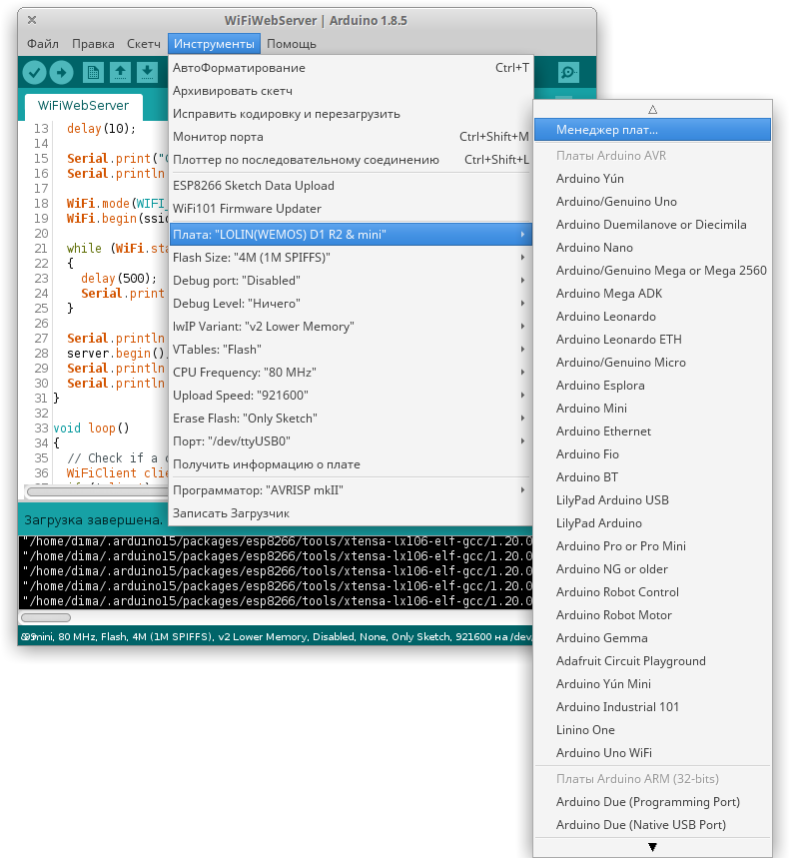
Task: Select Arduino/Genuino Mega or Mega 2560
Action: (x=652, y=271)
